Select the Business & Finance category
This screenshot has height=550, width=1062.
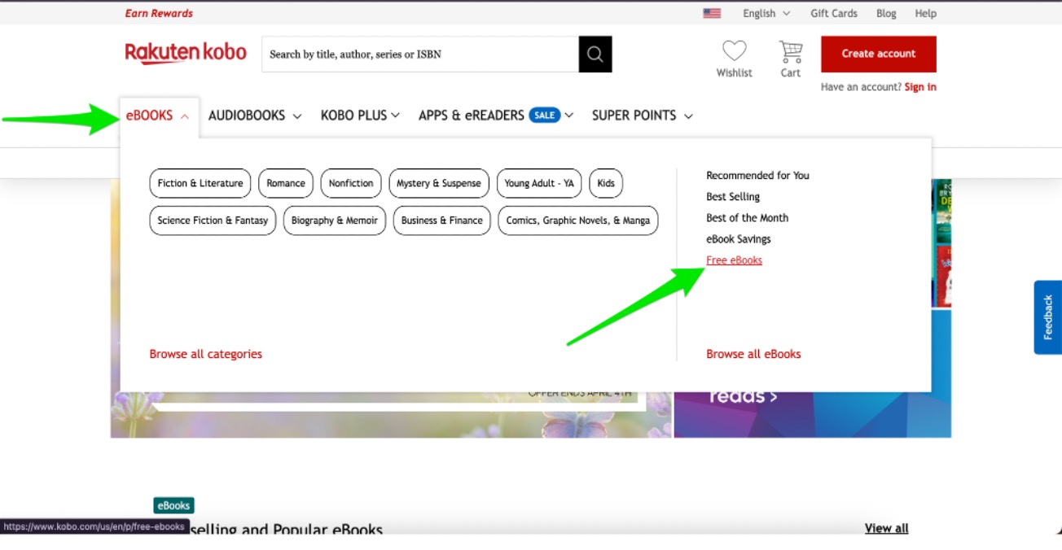click(x=441, y=220)
